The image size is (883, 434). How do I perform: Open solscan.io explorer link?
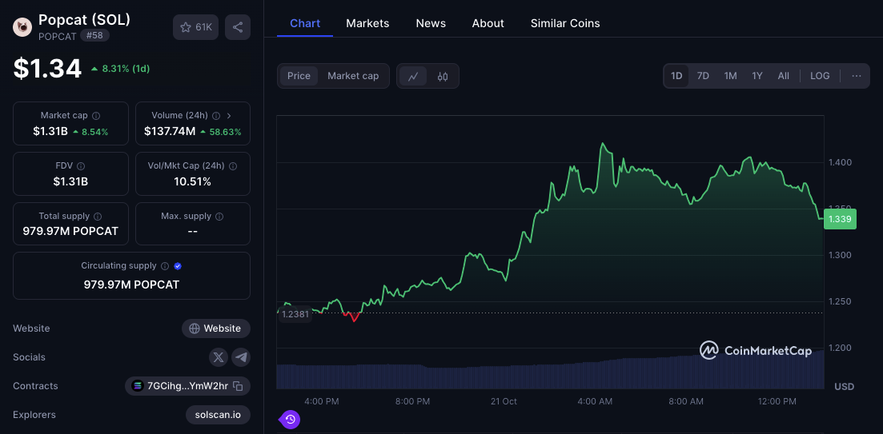218,415
